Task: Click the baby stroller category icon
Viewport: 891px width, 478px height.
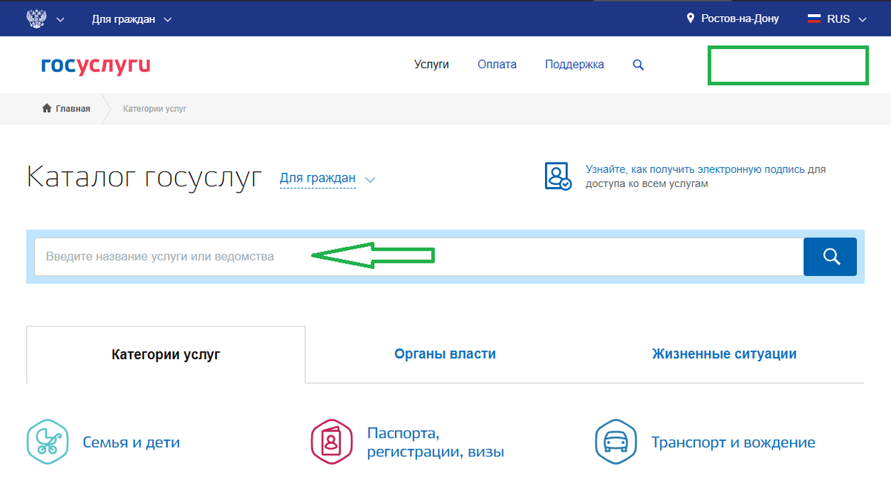Action: pos(48,442)
